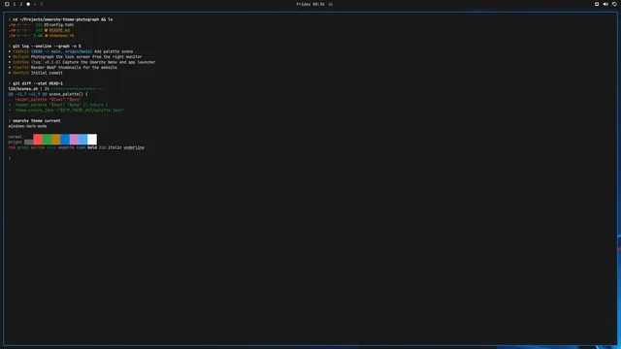Image resolution: width=621 pixels, height=349 pixels.
Task: Click the 'Add palette scene' commit message
Action: pyautogui.click(x=114, y=51)
